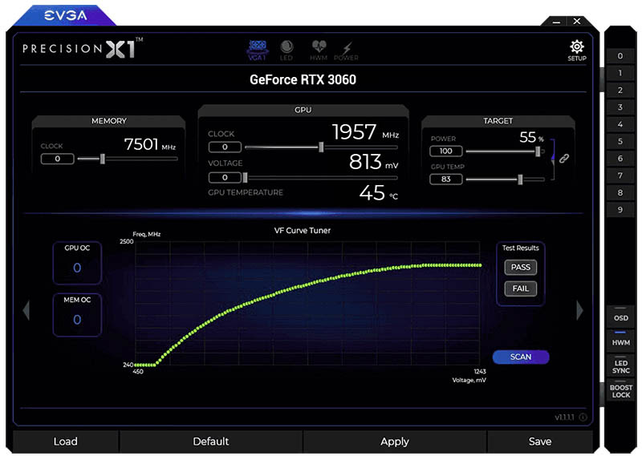Select profile slot 7
642x456 pixels.
click(x=620, y=176)
